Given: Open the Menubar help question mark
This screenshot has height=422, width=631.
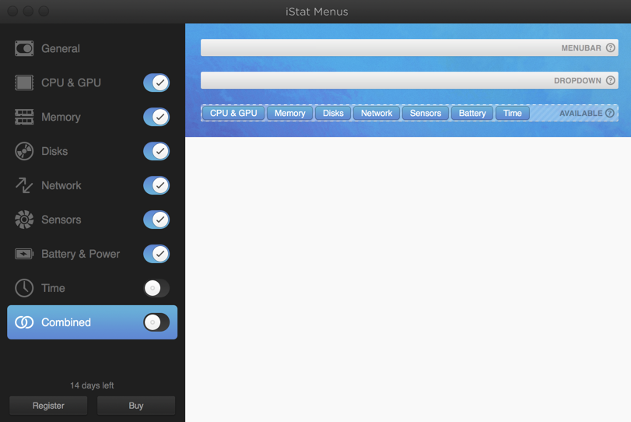Looking at the screenshot, I should click(611, 47).
